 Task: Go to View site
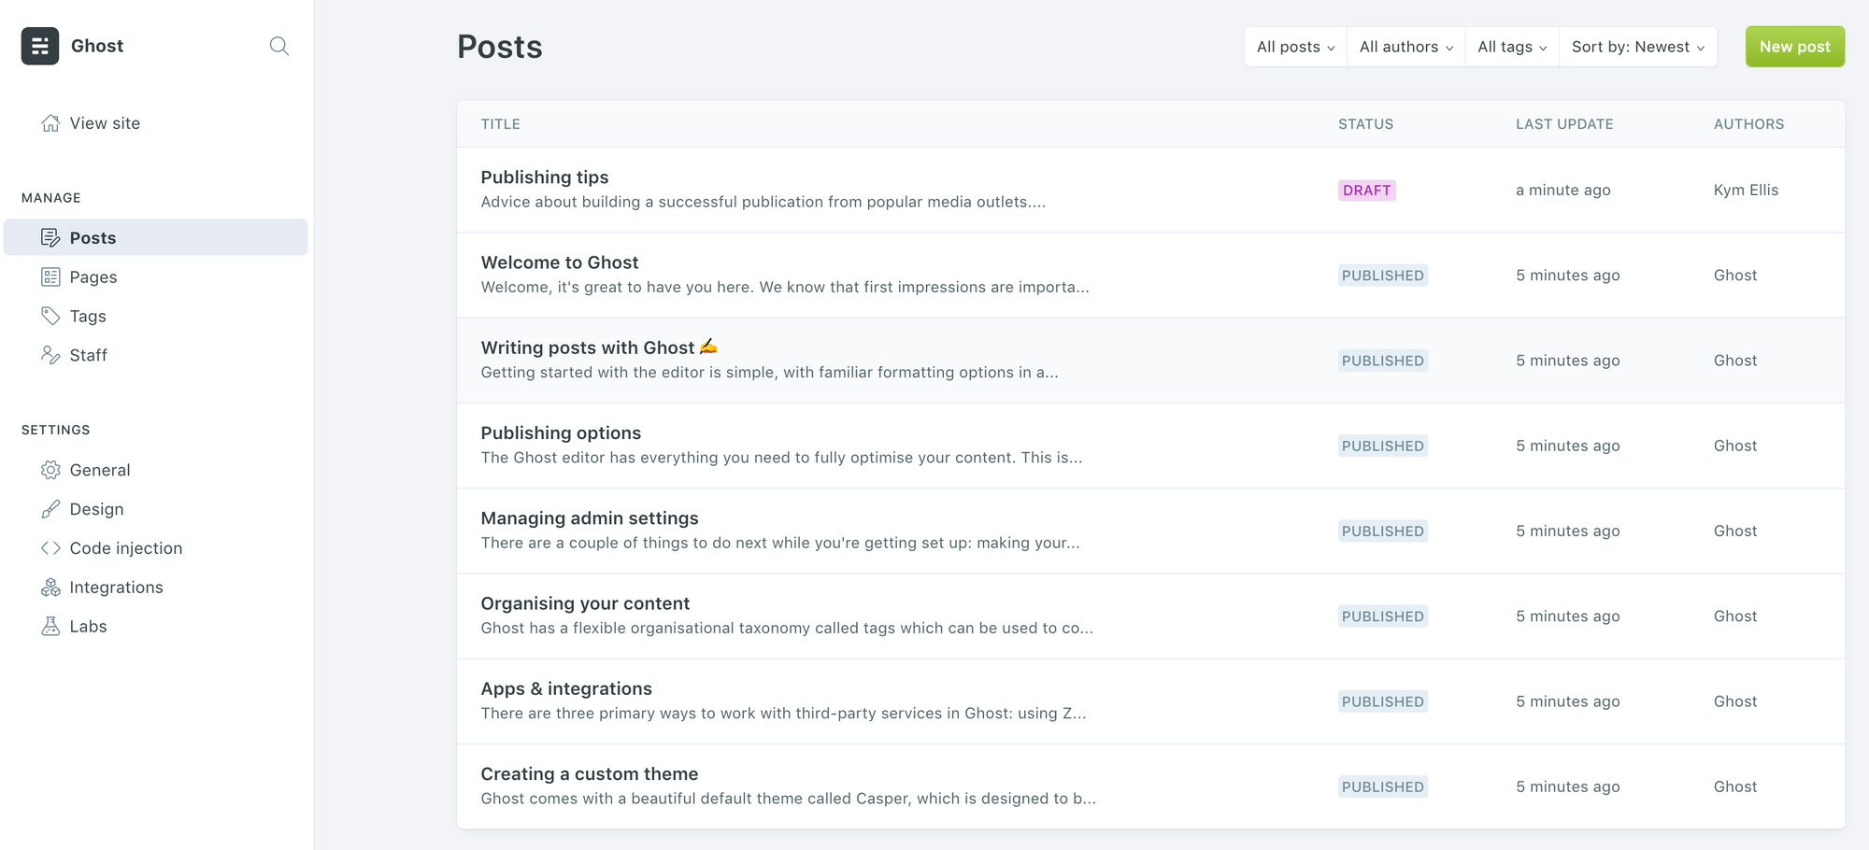pos(105,123)
